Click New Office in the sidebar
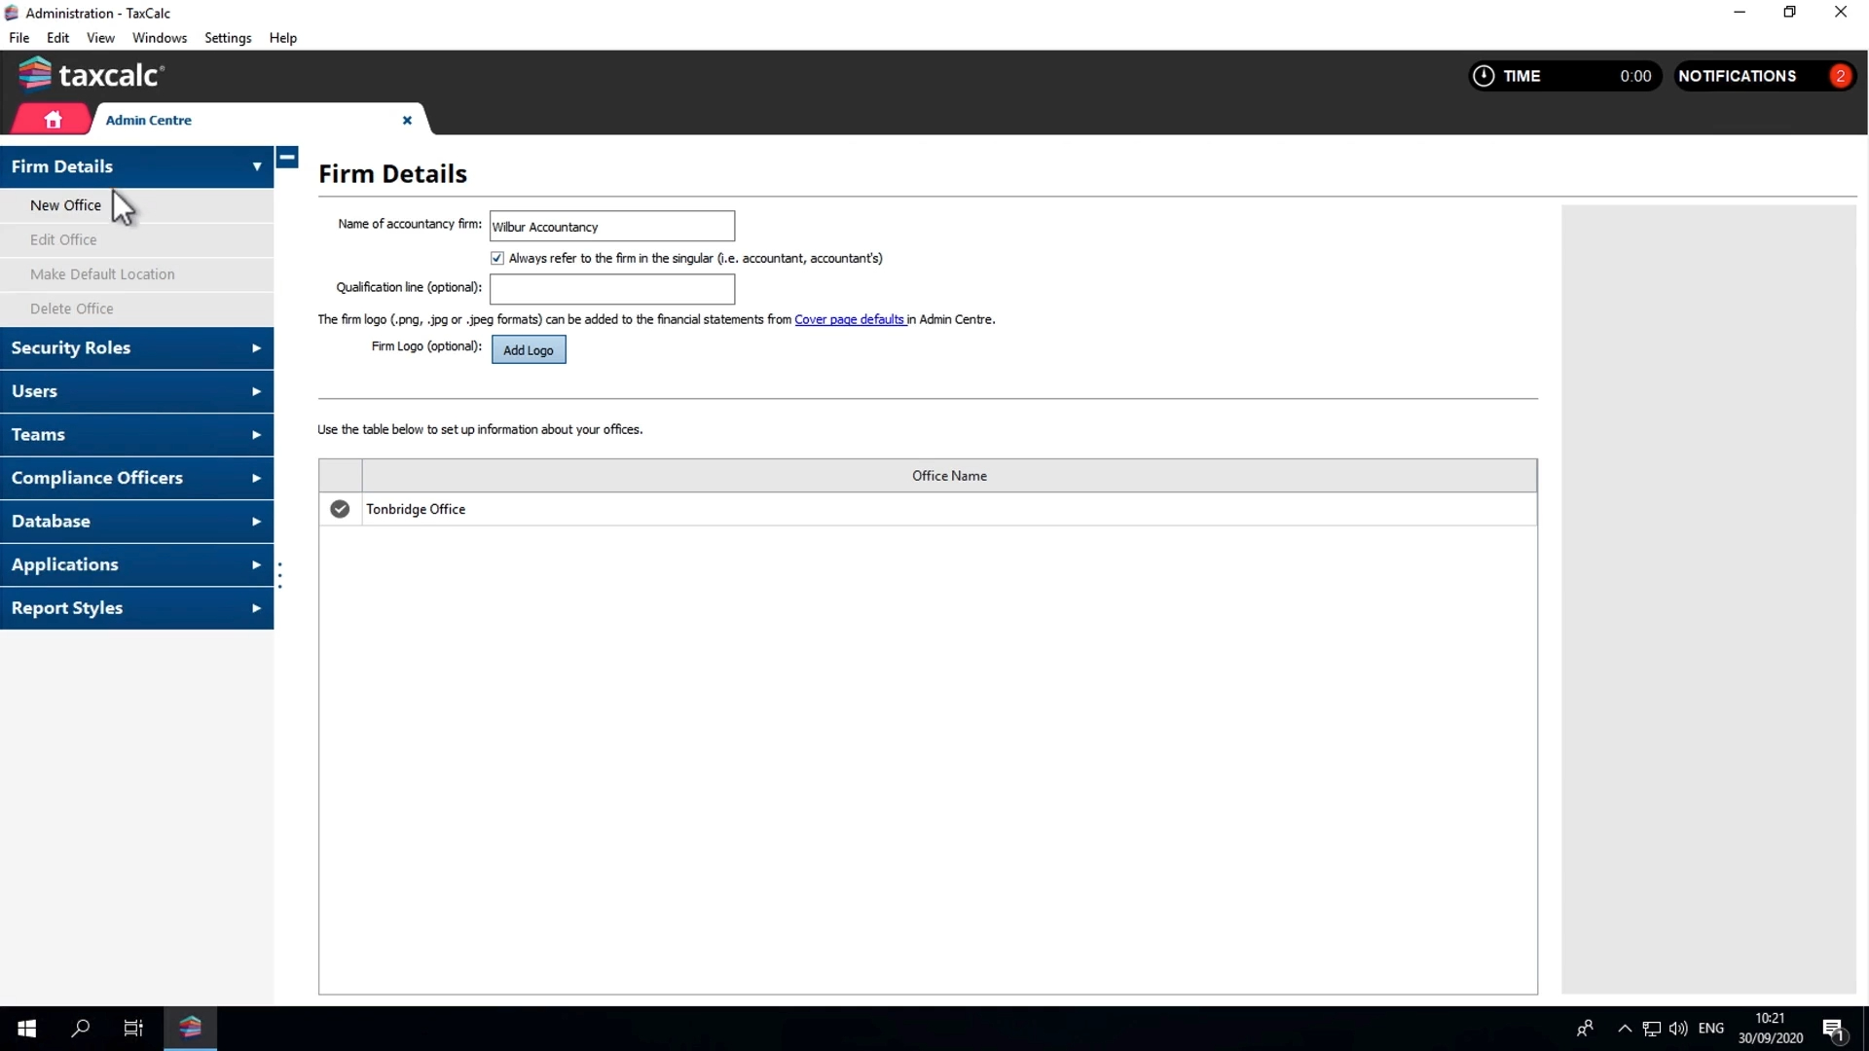Image resolution: width=1869 pixels, height=1051 pixels. (x=136, y=205)
